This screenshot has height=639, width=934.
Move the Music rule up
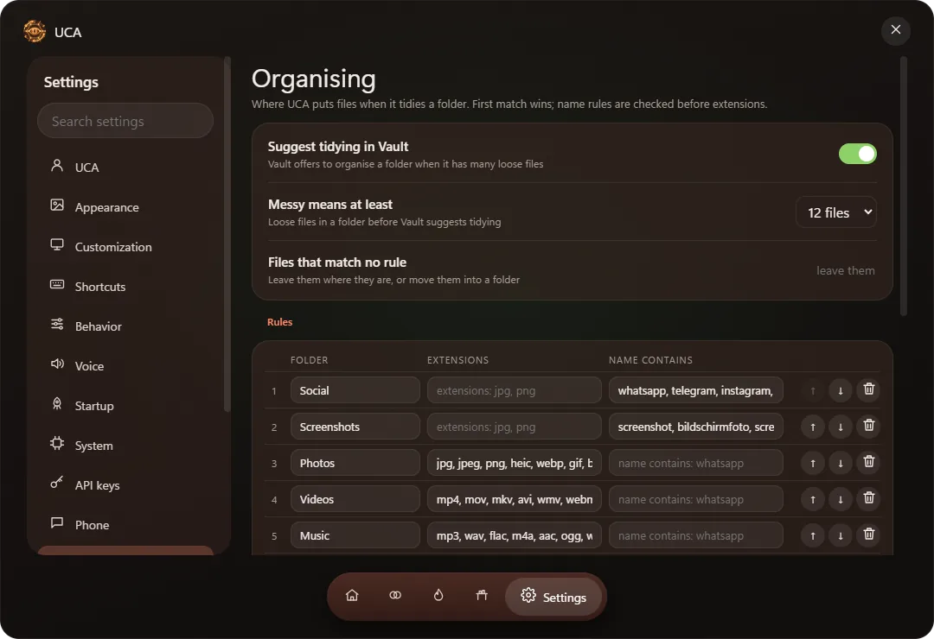(812, 535)
